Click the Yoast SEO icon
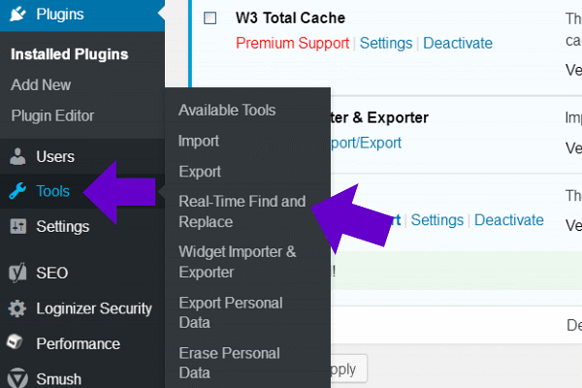 click(17, 274)
